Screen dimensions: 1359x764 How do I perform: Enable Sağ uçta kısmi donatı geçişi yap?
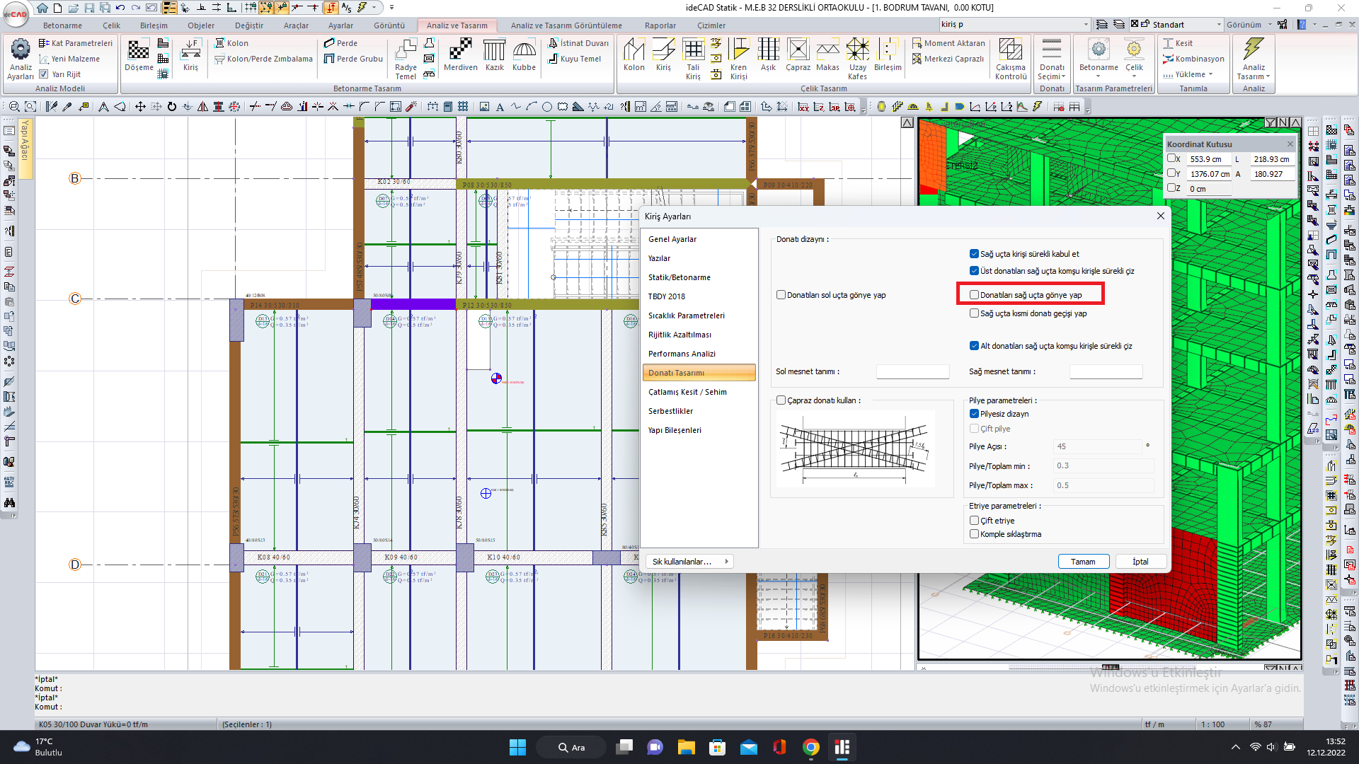click(975, 313)
